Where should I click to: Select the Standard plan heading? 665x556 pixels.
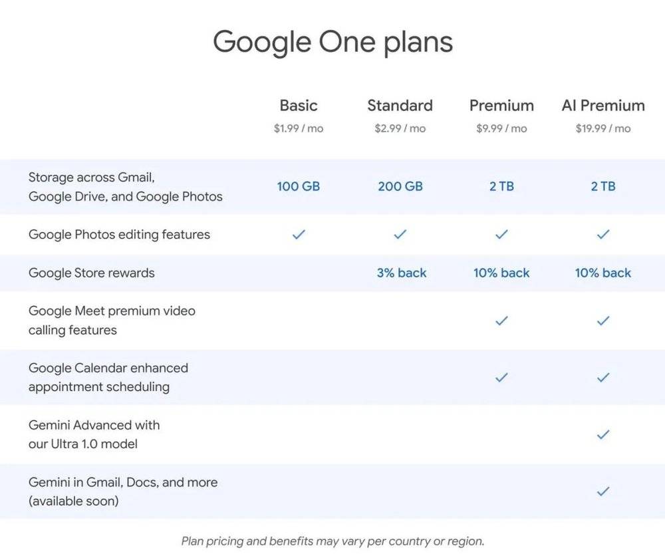pos(400,106)
